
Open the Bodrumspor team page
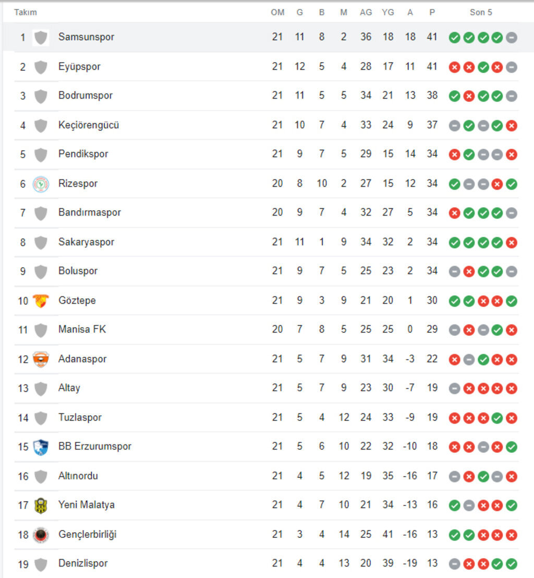pos(86,95)
